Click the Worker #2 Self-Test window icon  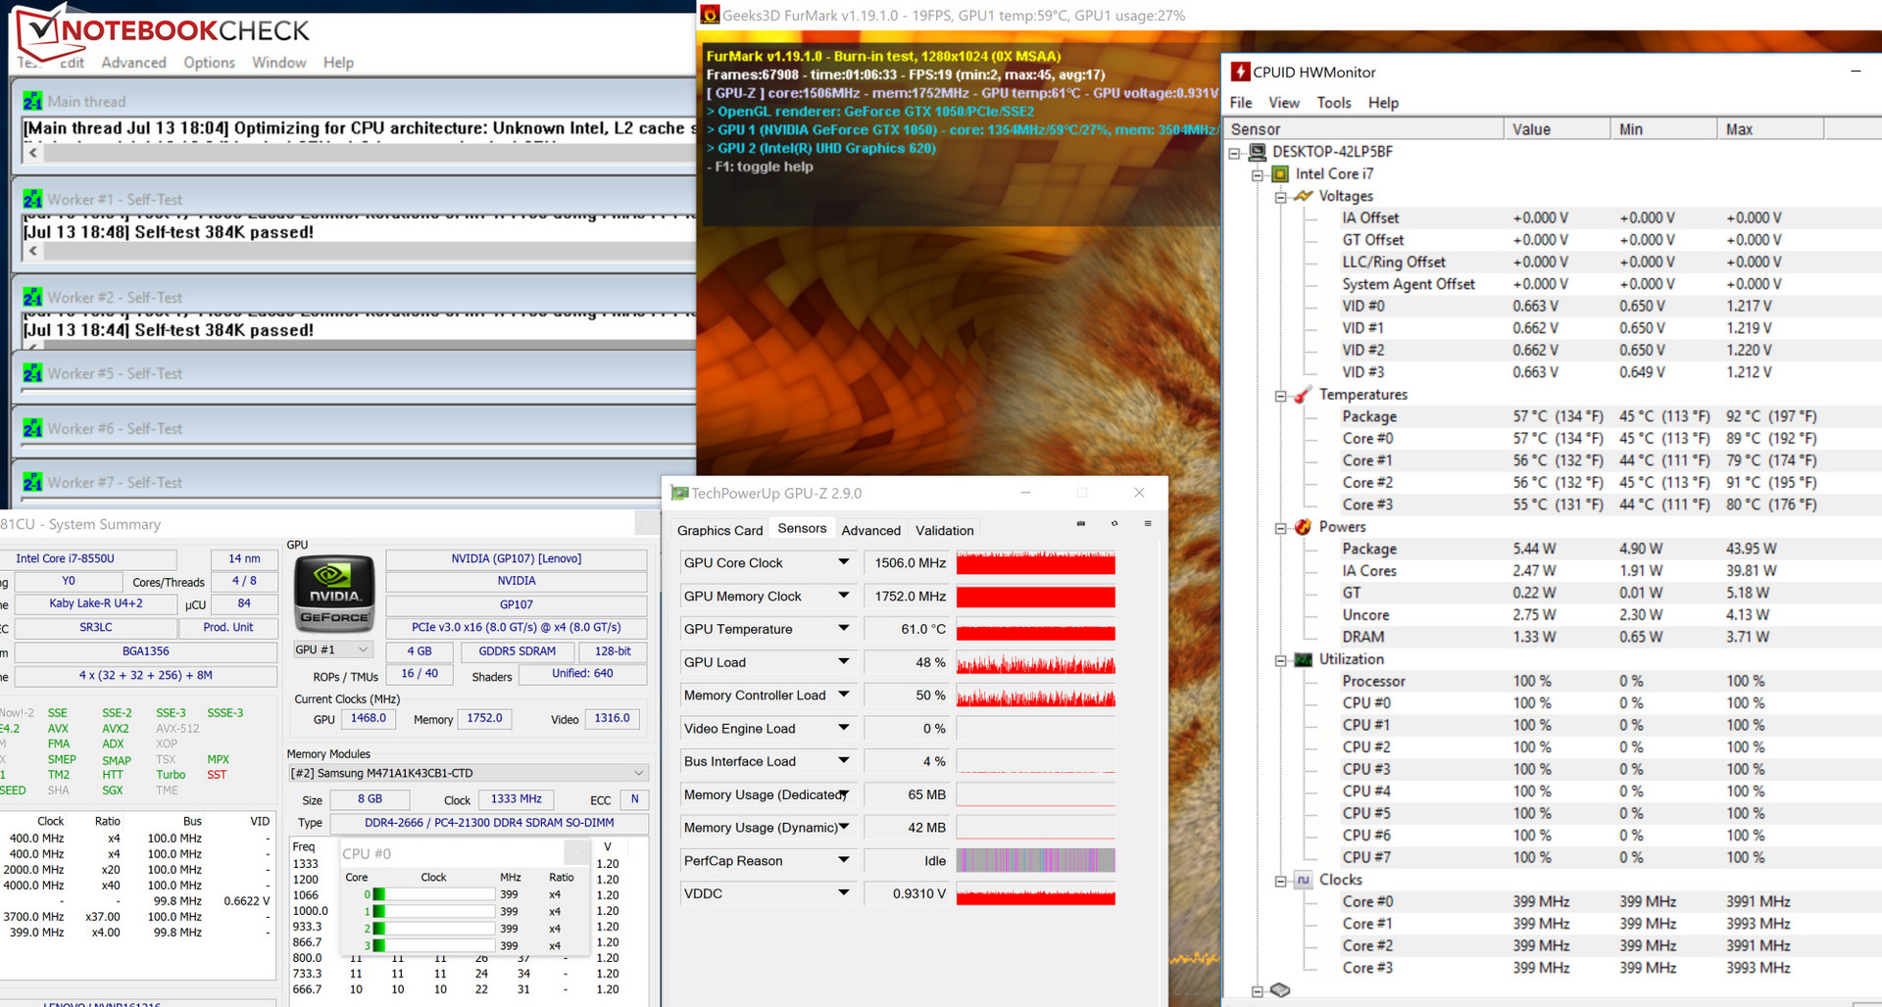[x=32, y=297]
